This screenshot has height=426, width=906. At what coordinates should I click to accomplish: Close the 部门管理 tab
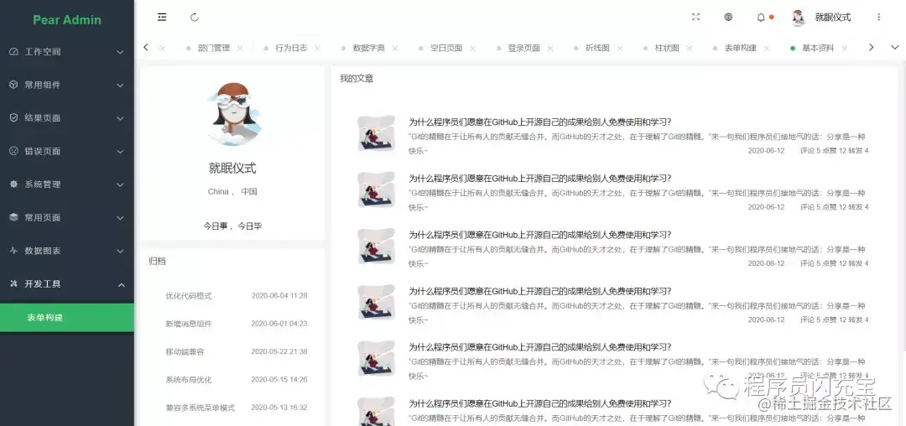(240, 49)
